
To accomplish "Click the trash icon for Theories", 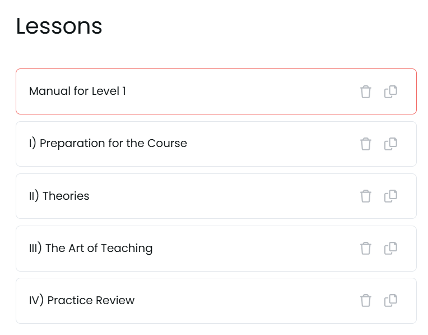I will coord(366,196).
